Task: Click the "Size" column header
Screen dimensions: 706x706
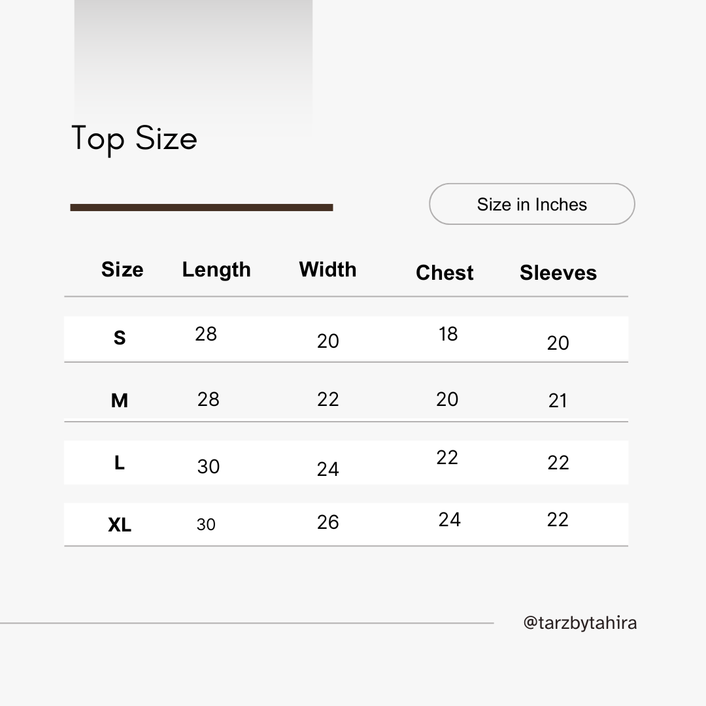Action: [122, 269]
